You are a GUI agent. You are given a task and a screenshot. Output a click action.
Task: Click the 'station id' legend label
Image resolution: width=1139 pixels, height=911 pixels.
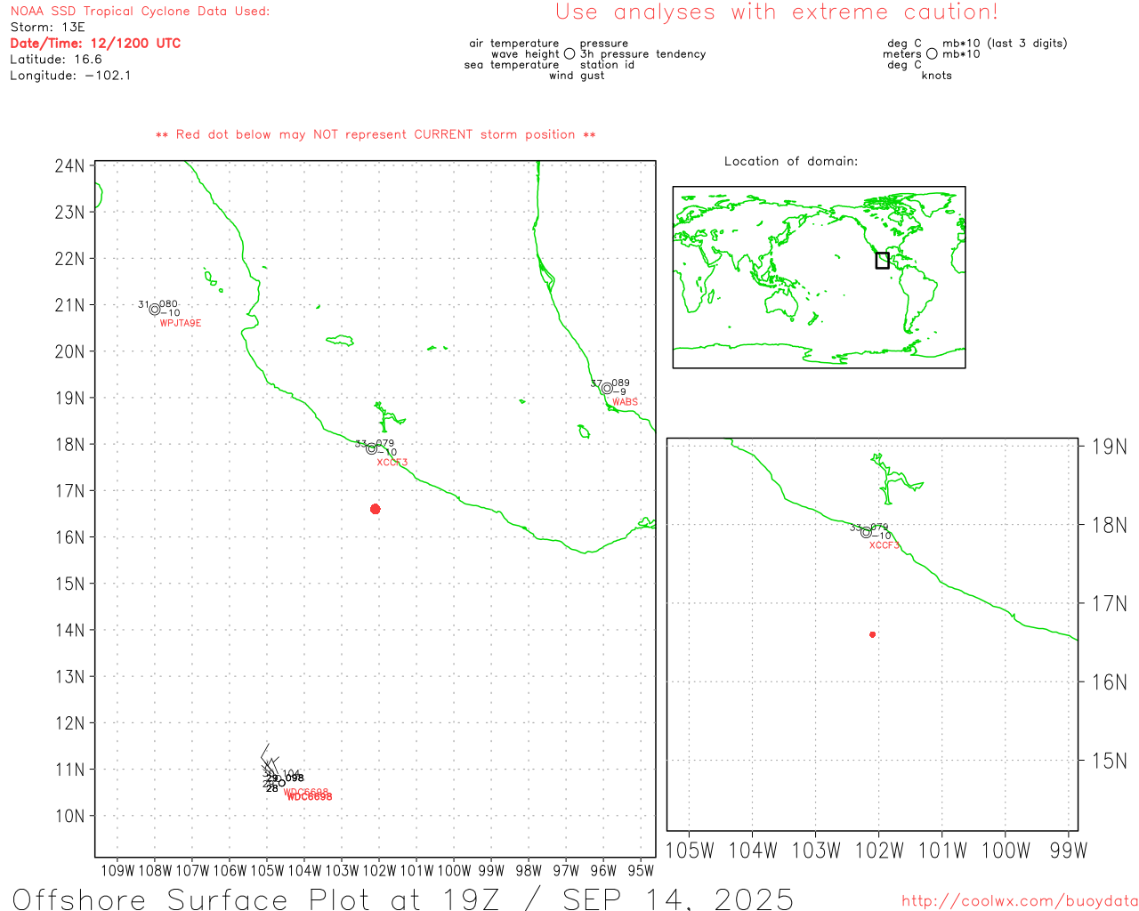tap(607, 65)
